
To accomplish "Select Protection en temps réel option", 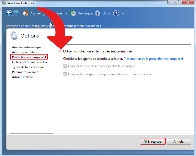I will [29, 57].
